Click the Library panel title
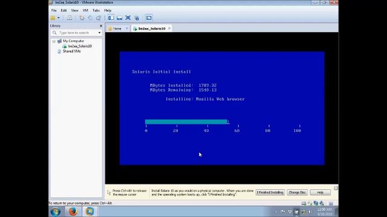 coord(55,25)
